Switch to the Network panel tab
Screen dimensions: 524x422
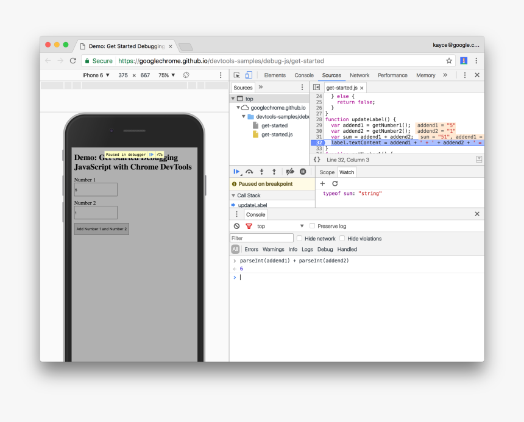click(359, 75)
